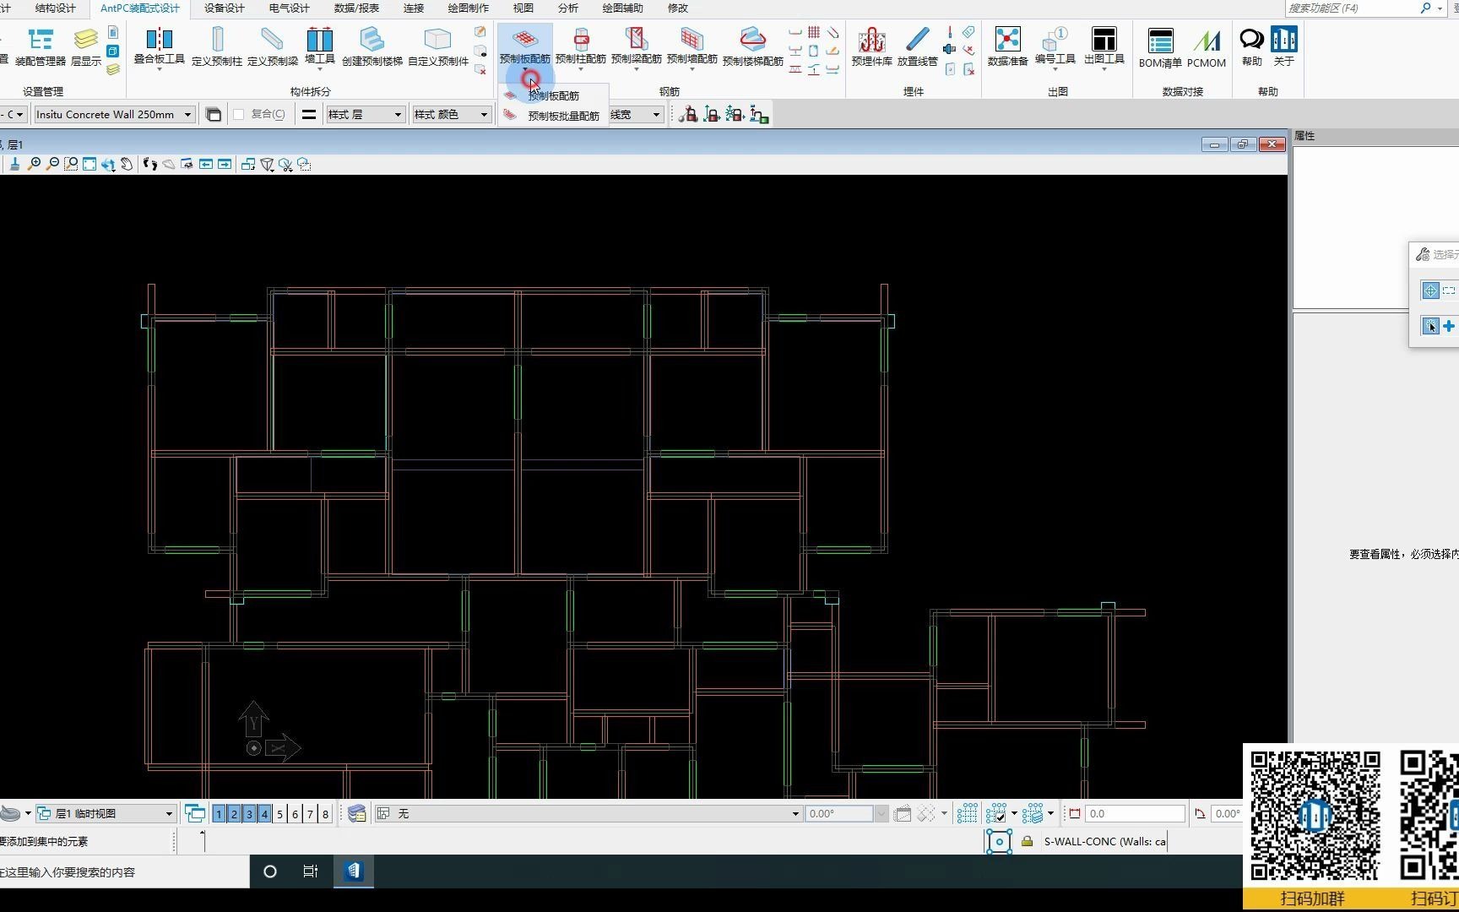
Task: Toggle view 8 button
Action: pyautogui.click(x=325, y=813)
